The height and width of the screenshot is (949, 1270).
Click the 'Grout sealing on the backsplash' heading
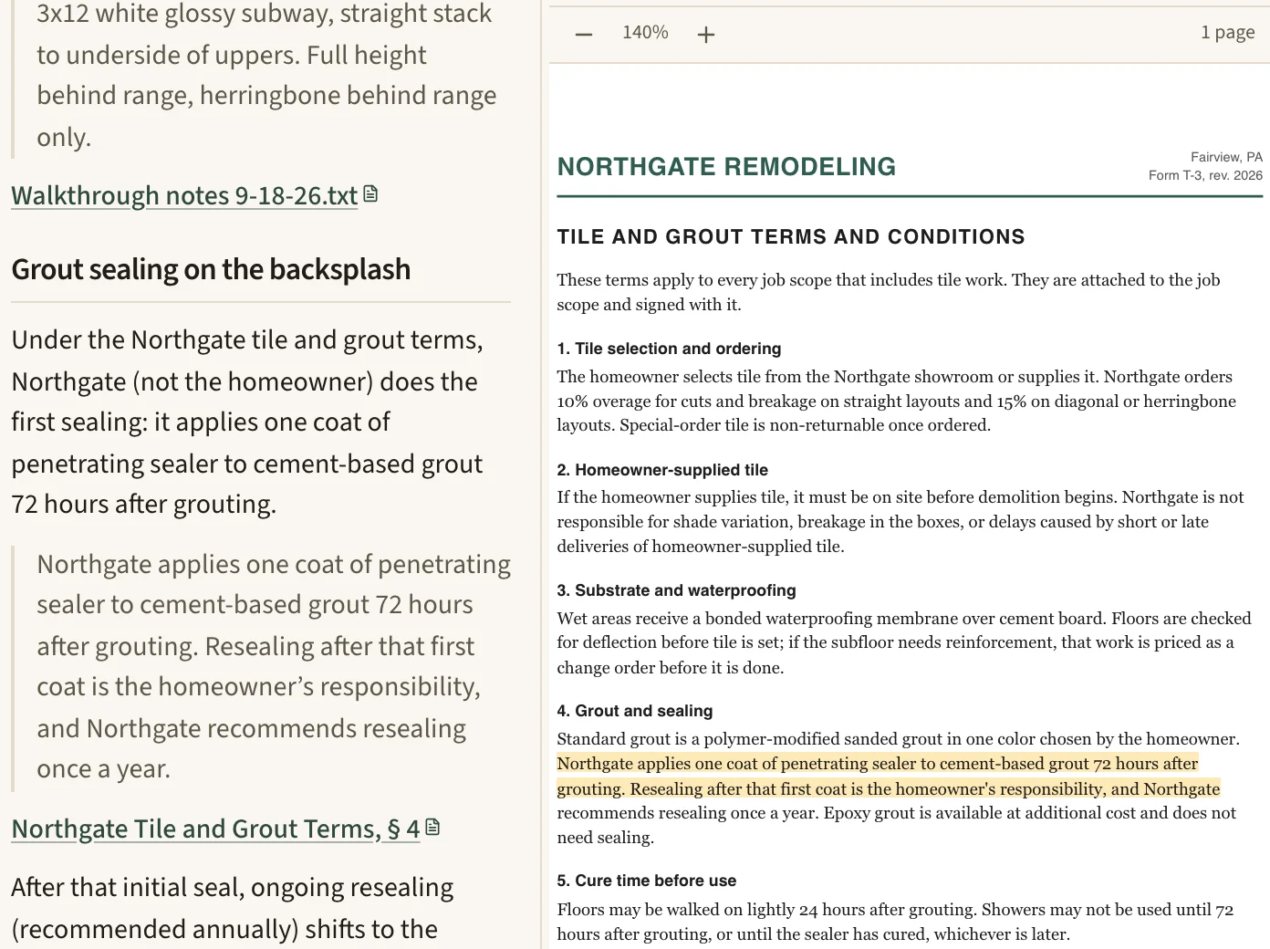click(x=211, y=269)
